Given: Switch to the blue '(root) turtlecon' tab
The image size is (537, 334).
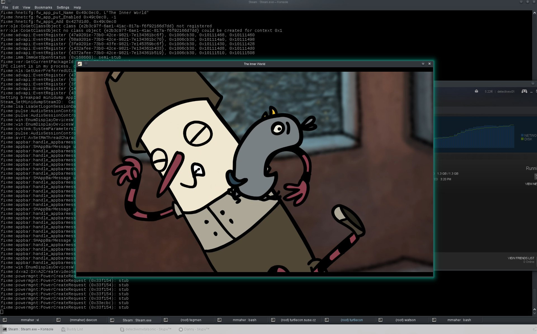Looking at the screenshot, I should (349, 320).
